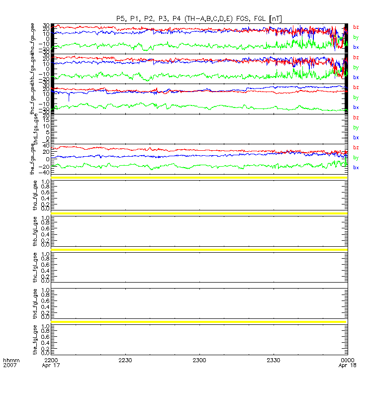Image resolution: width=373 pixels, height=398 pixels.
Task: Click the 'bz' legend next to the empty thd_fgs panel
Action: click(x=356, y=118)
